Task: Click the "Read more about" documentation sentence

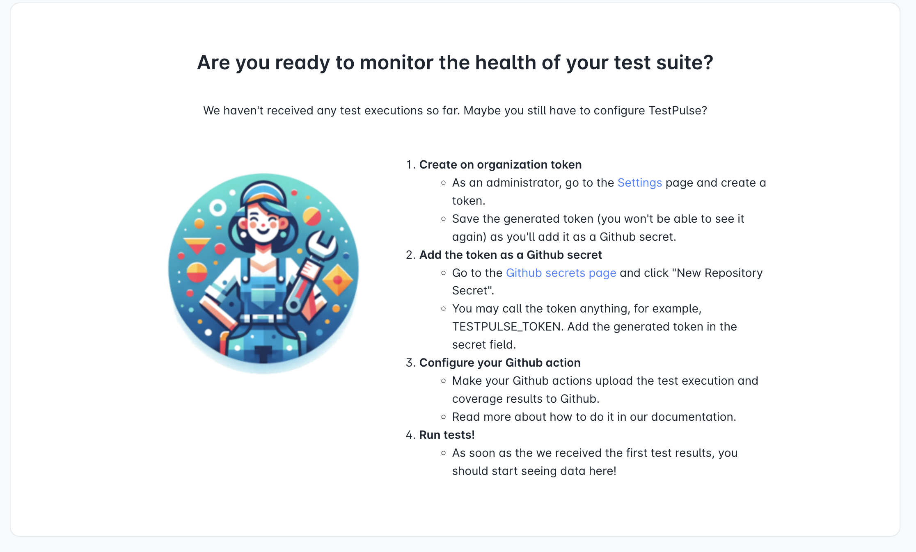Action: pyautogui.click(x=594, y=417)
